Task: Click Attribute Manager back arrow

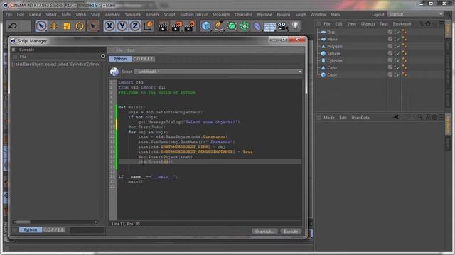Action: (x=396, y=117)
